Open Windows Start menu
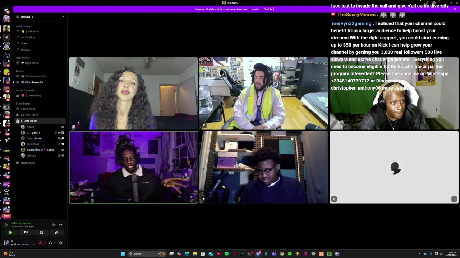The height and width of the screenshot is (258, 460). click(123, 254)
